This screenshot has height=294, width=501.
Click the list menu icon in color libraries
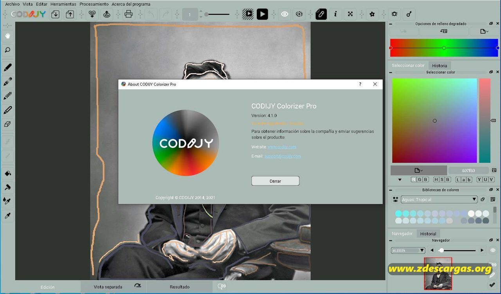pos(493,200)
